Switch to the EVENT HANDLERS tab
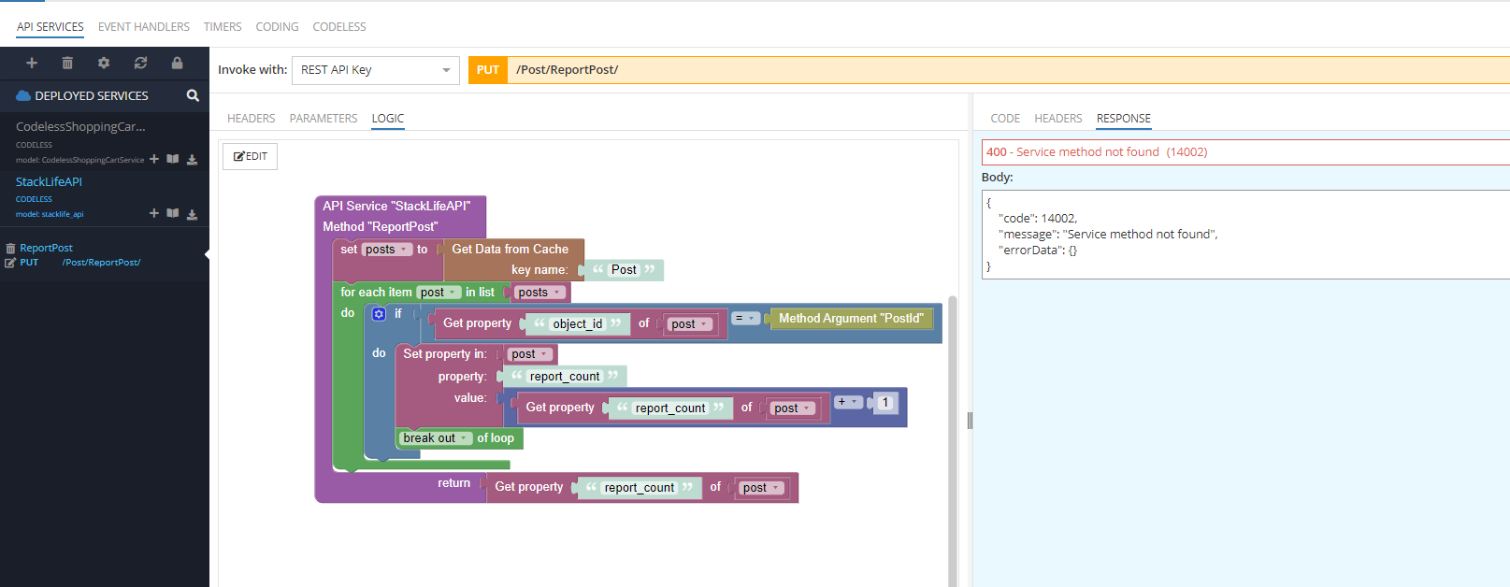The width and height of the screenshot is (1510, 587). tap(143, 27)
